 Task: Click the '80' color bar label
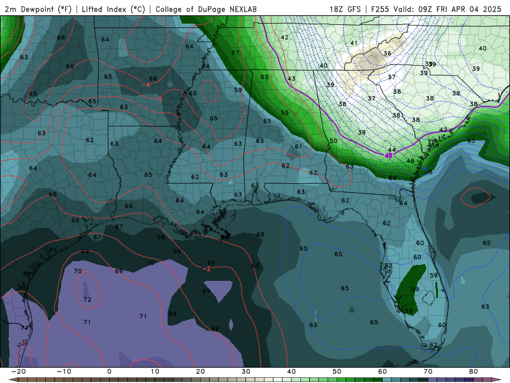pos(474,372)
